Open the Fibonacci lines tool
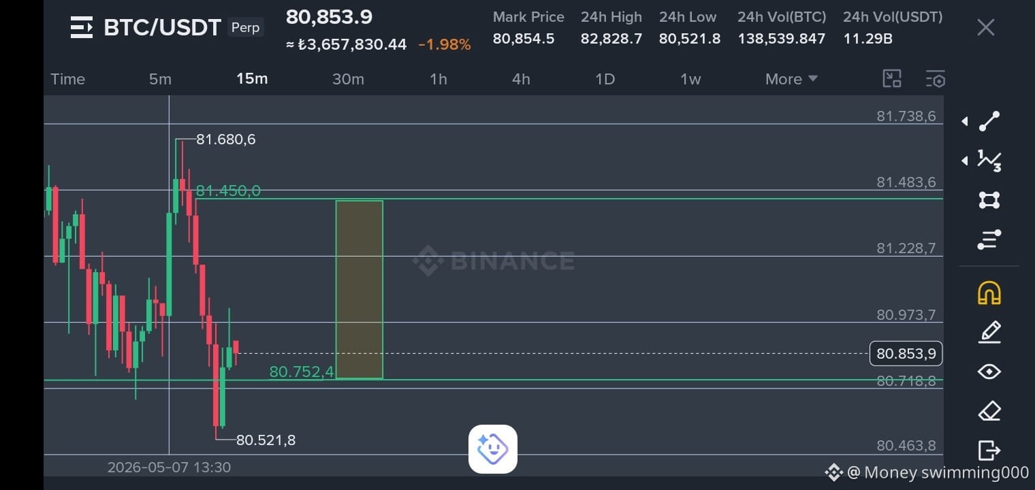The image size is (1035, 490). [989, 240]
